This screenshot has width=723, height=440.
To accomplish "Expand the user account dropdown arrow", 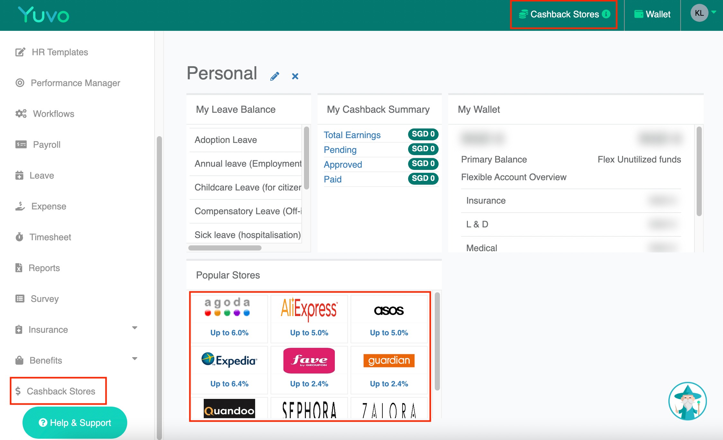I will (714, 12).
